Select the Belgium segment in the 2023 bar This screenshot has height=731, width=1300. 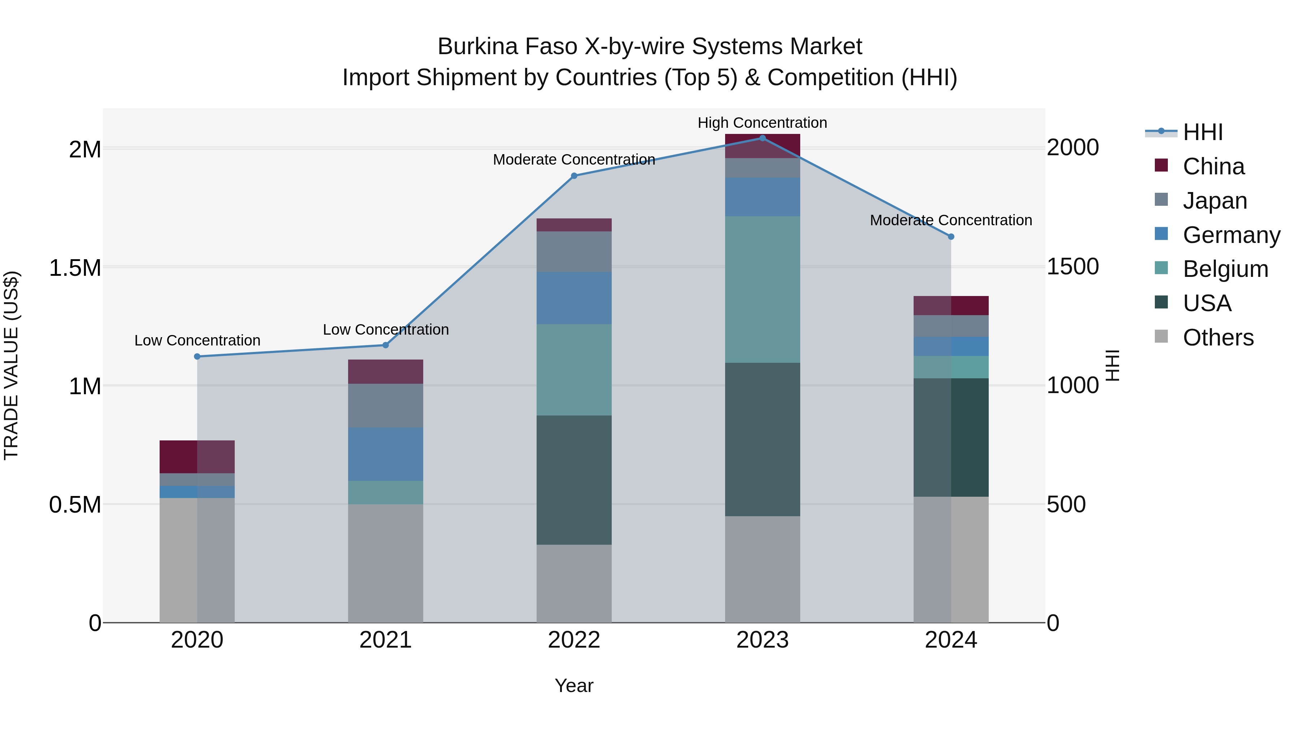tap(763, 290)
